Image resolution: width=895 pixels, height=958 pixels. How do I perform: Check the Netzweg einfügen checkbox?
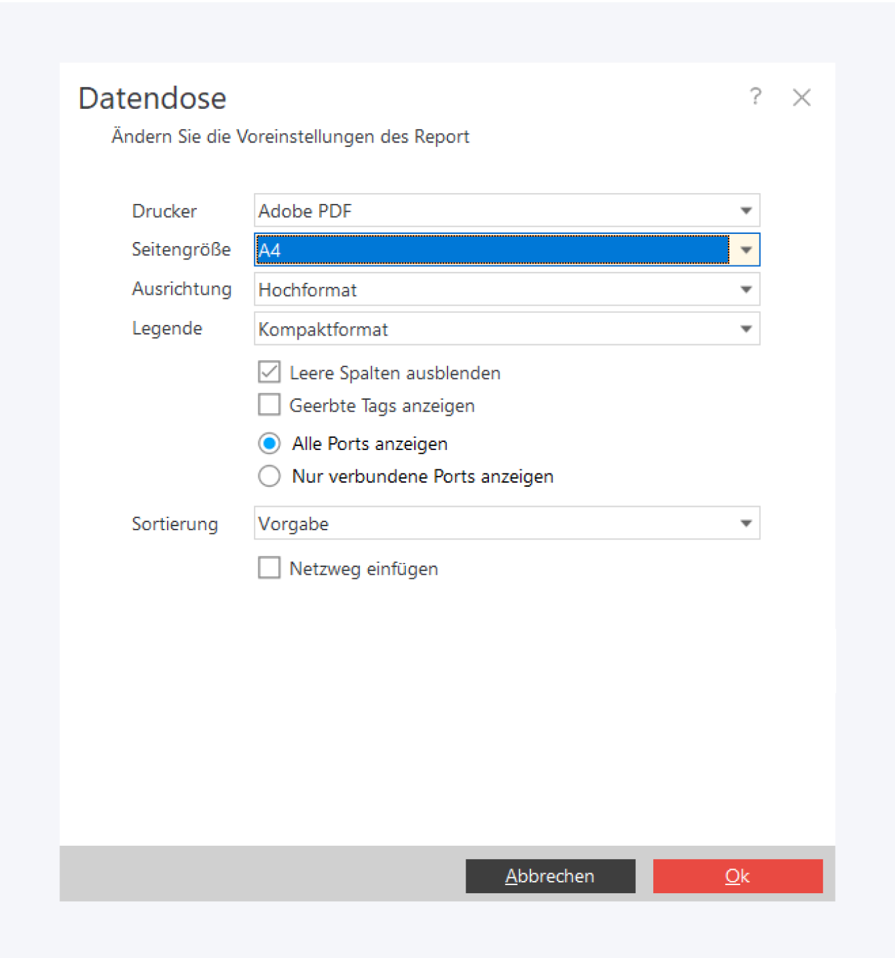(x=269, y=568)
